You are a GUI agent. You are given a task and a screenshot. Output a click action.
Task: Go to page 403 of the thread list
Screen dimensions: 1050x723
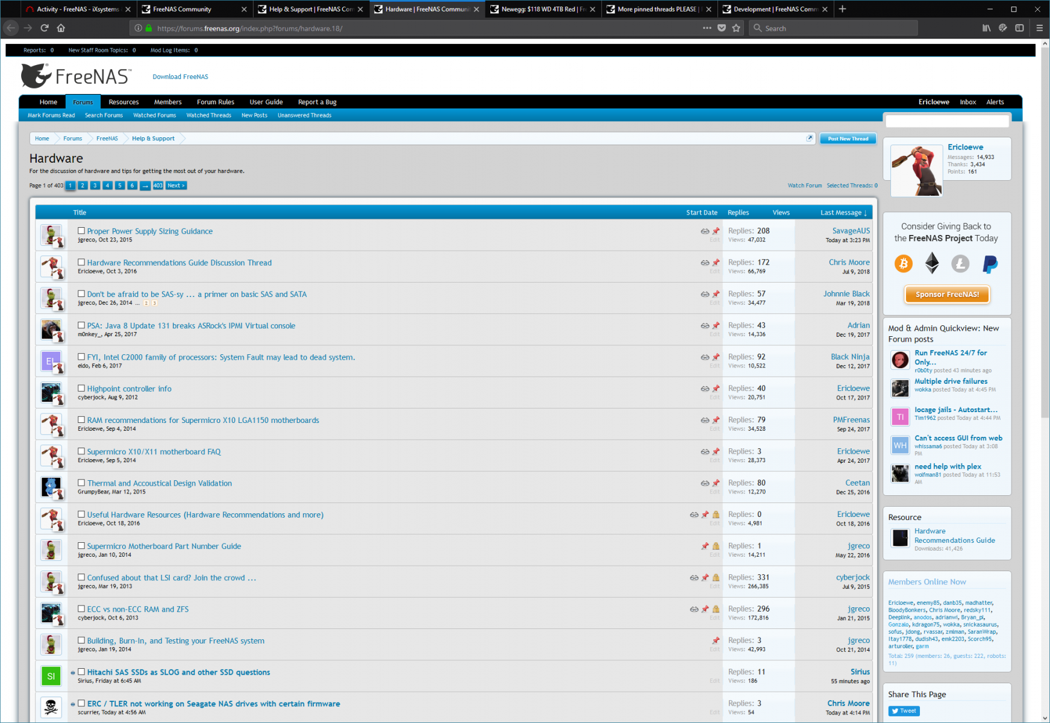click(x=158, y=186)
